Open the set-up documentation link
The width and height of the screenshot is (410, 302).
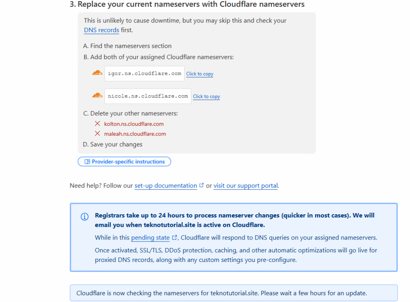tap(166, 185)
